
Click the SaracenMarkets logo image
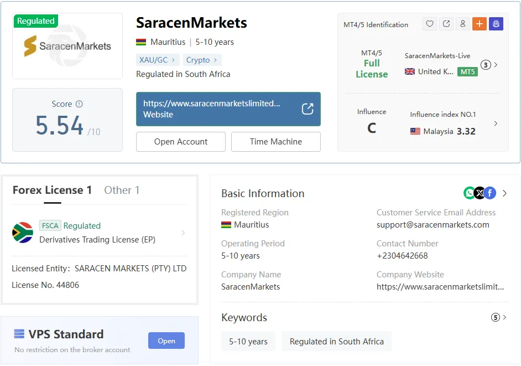67,46
